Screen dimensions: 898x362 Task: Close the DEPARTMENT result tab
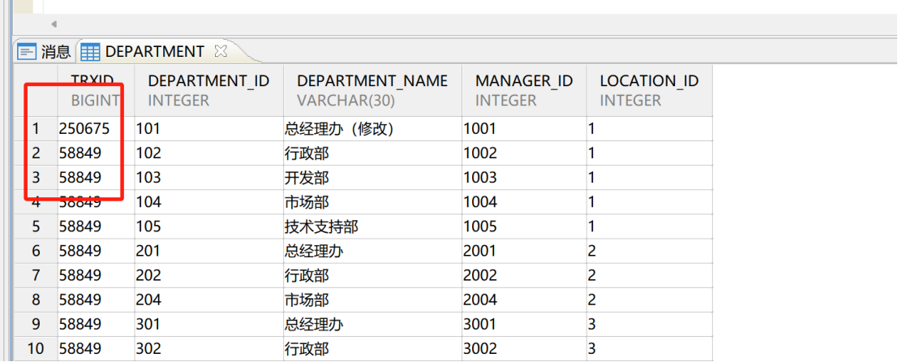tap(220, 51)
